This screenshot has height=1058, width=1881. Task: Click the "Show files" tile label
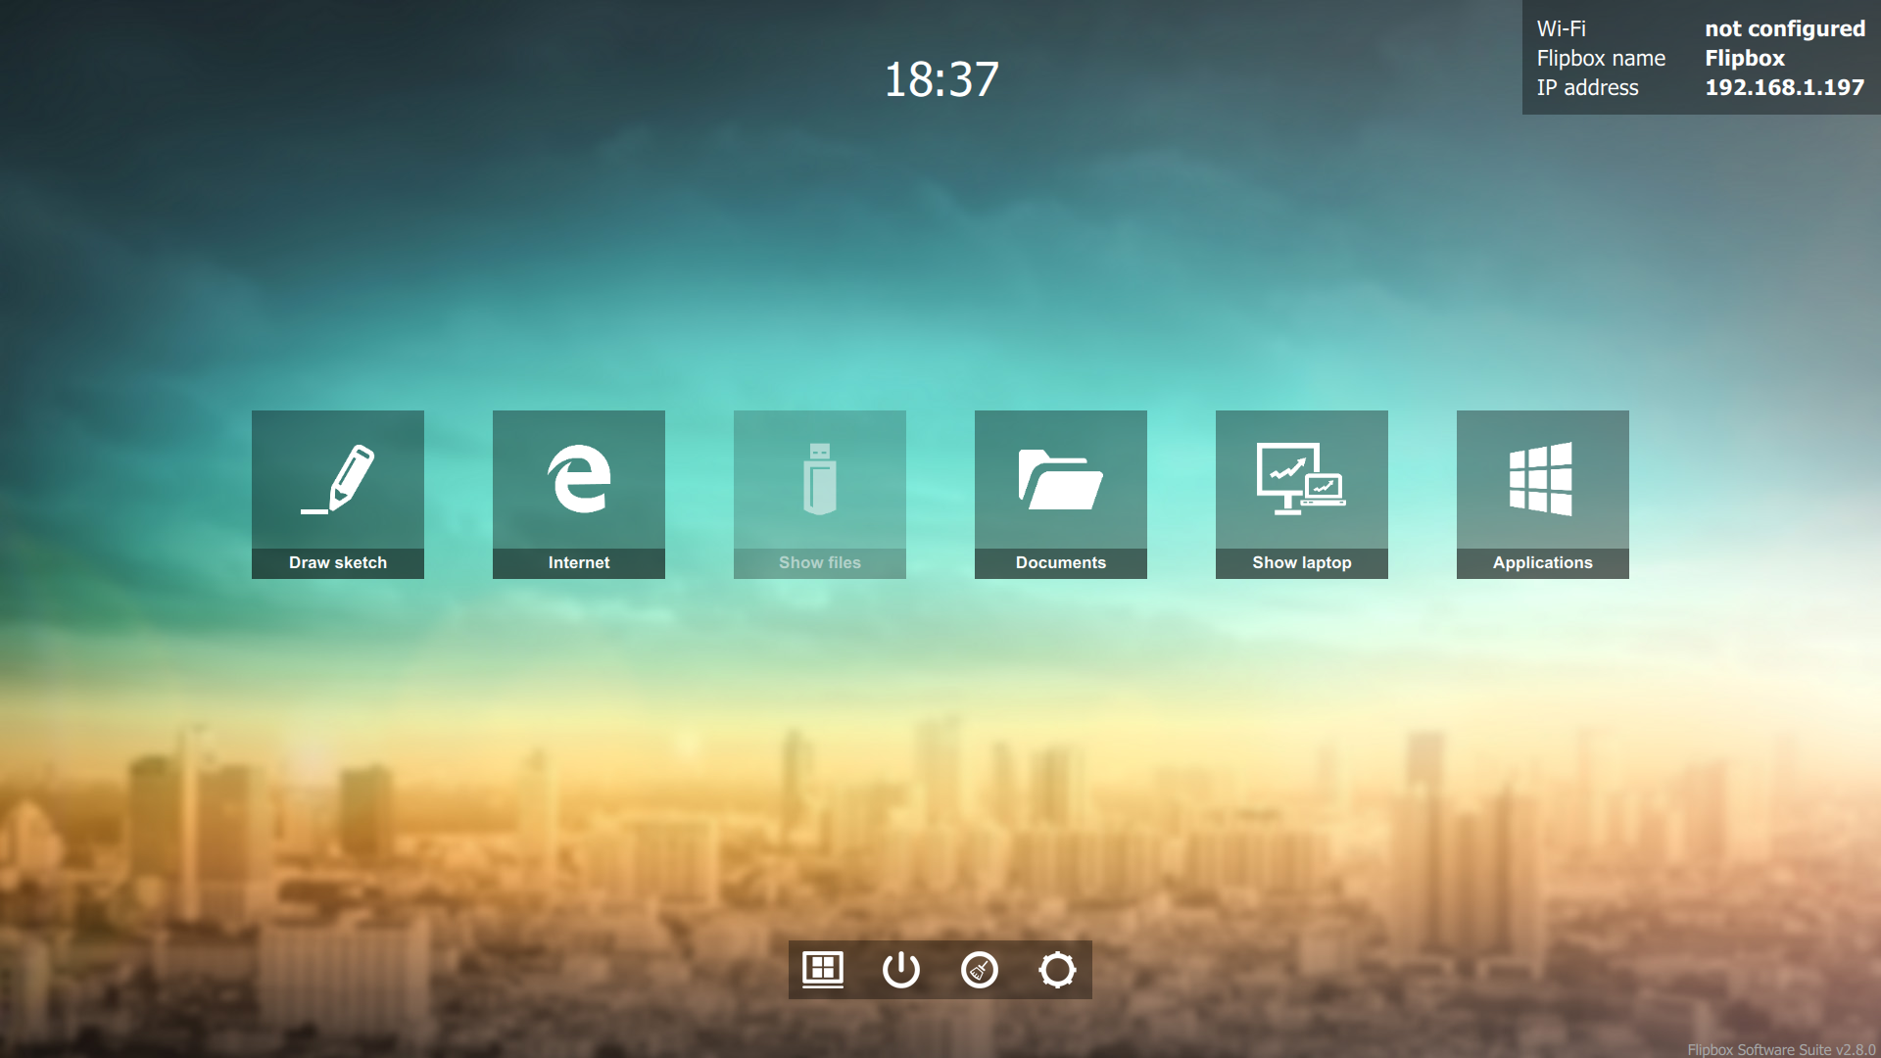(820, 562)
